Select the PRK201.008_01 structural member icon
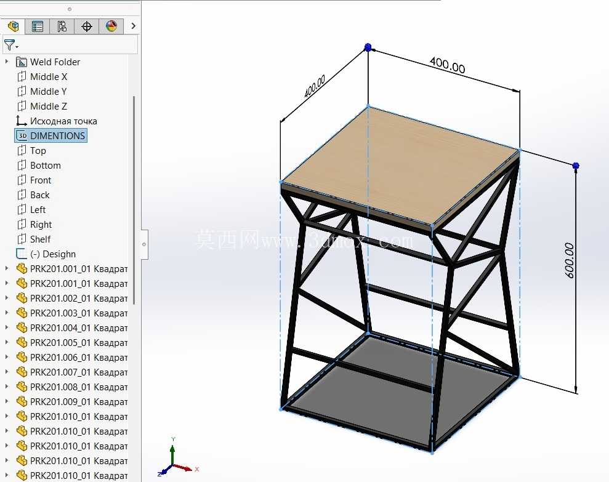 point(22,387)
